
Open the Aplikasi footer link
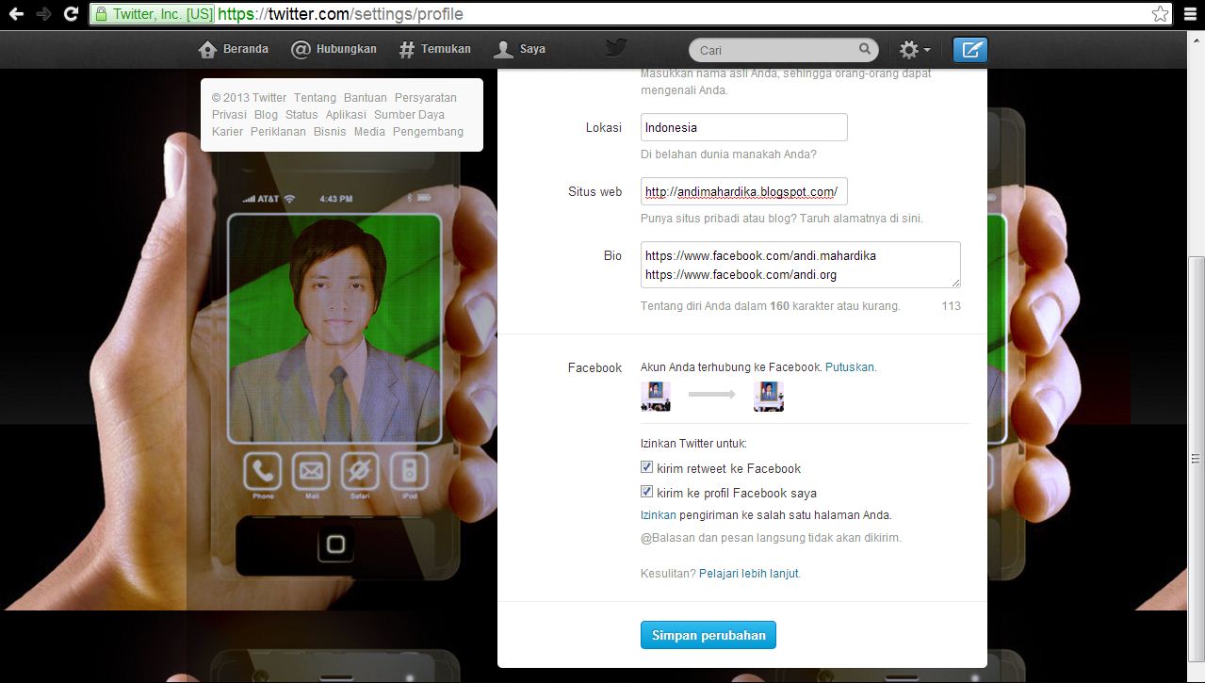click(x=346, y=115)
